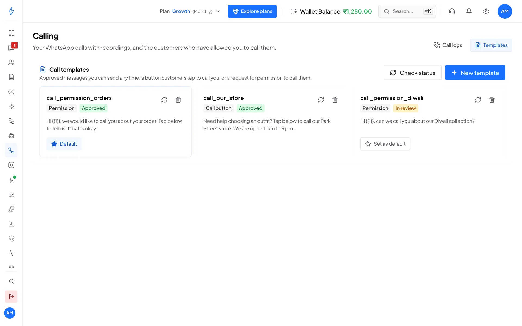The image size is (522, 326).
Task: Open the megaphone campaigns icon in sidebar
Action: (x=11, y=180)
